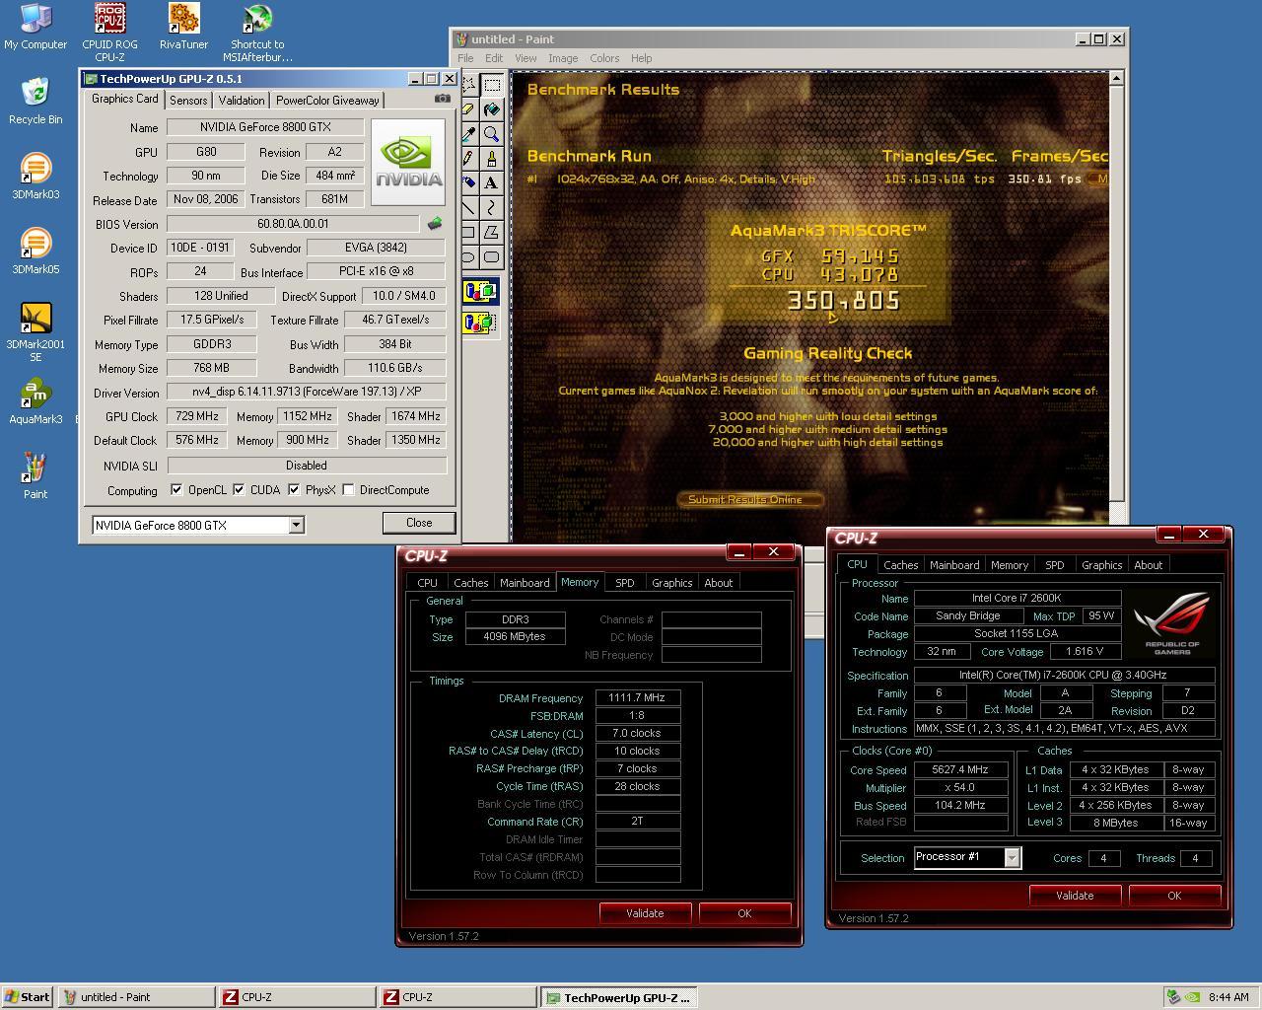Select the Free-Form Select tool in Paint
1262x1010 pixels.
tap(469, 85)
